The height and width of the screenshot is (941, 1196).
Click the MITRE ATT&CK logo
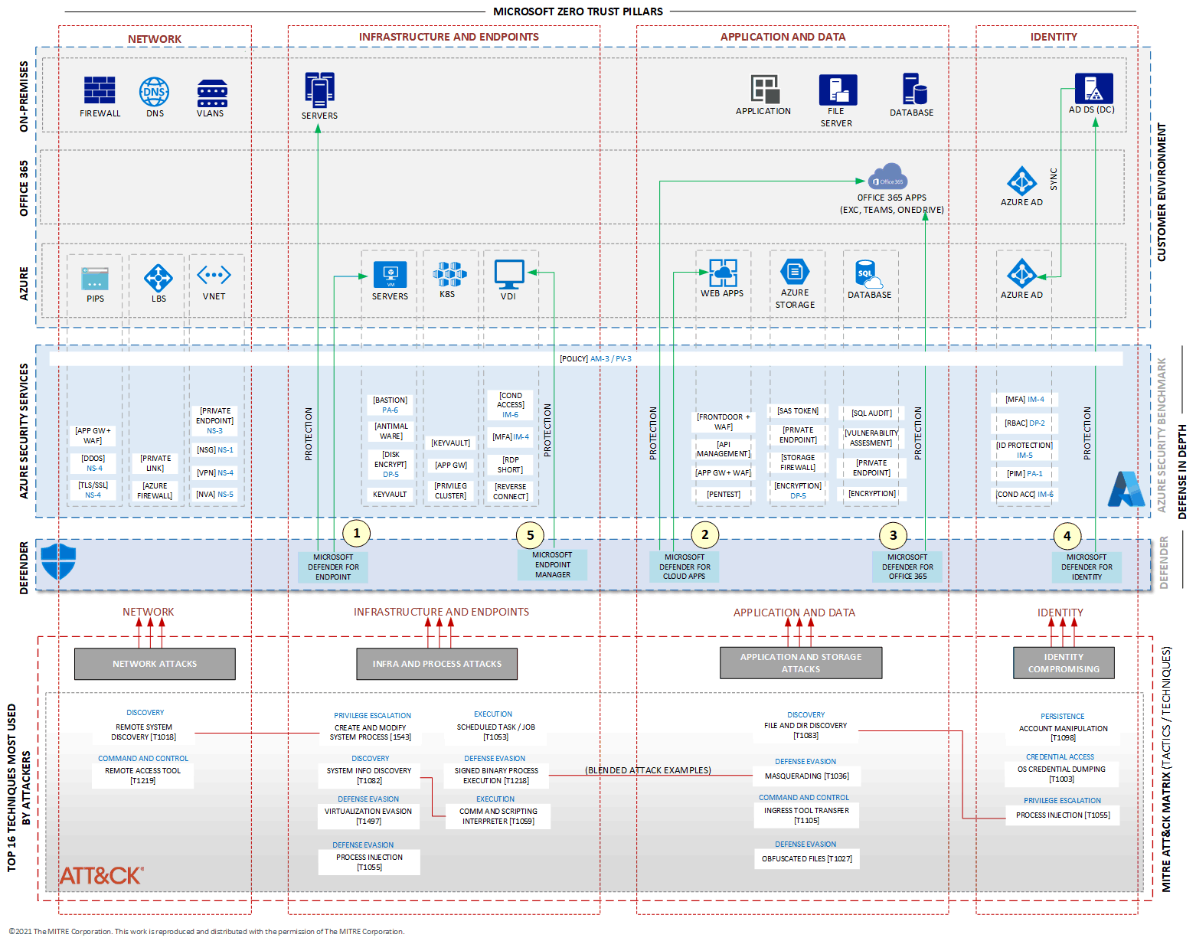coord(102,875)
